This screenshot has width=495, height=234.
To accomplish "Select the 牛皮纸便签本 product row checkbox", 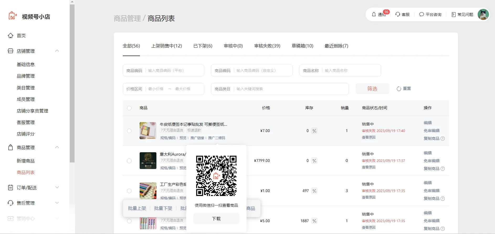I will point(129,131).
